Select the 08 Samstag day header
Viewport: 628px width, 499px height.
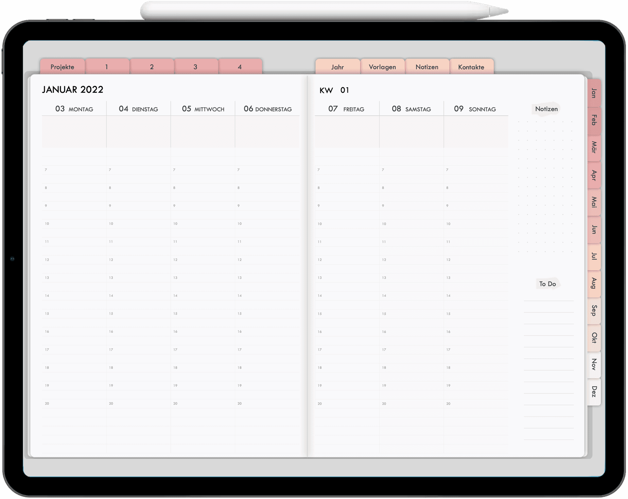click(411, 109)
